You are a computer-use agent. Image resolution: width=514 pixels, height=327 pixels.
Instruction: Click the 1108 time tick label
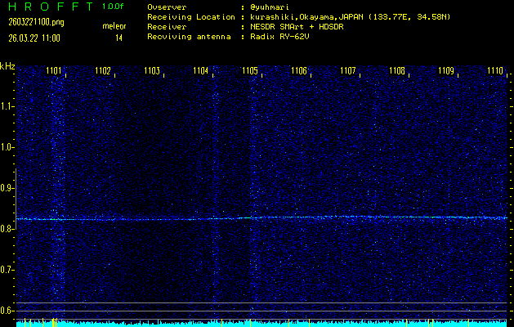[x=397, y=71]
